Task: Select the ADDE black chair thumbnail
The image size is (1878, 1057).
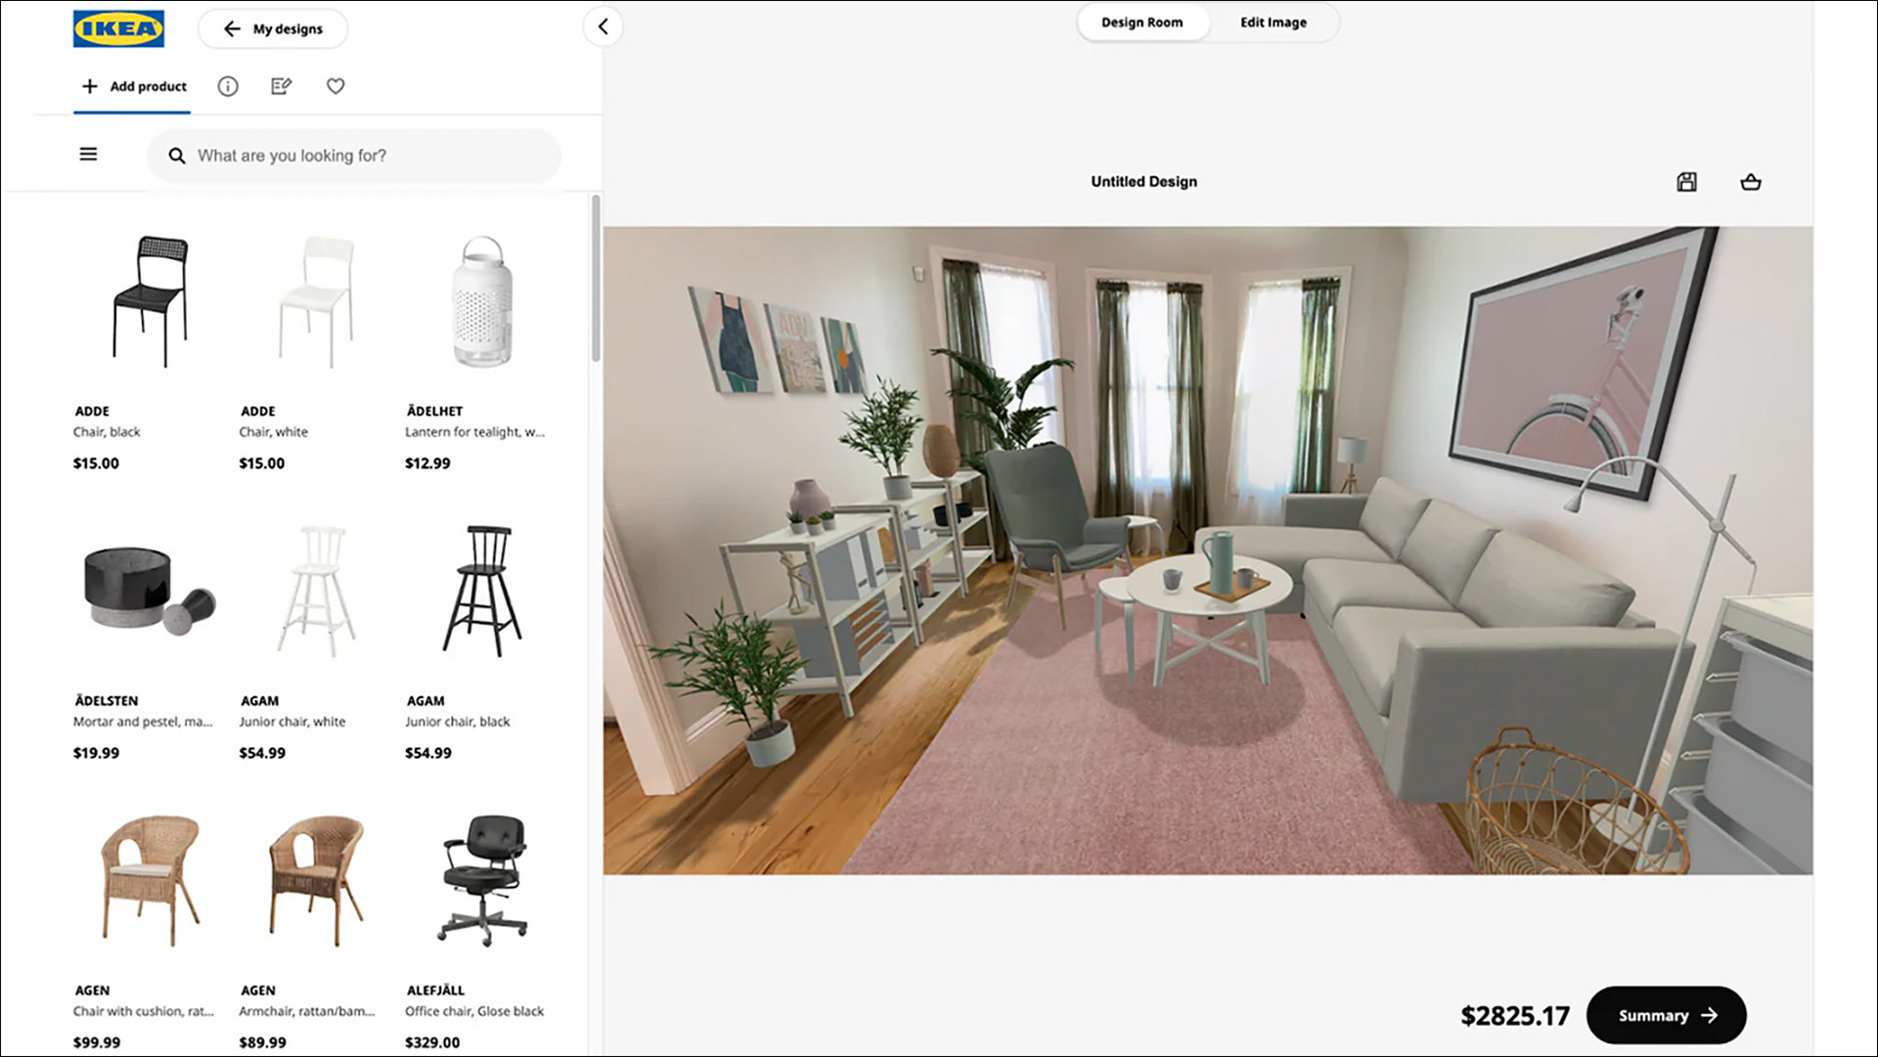Action: pos(150,301)
